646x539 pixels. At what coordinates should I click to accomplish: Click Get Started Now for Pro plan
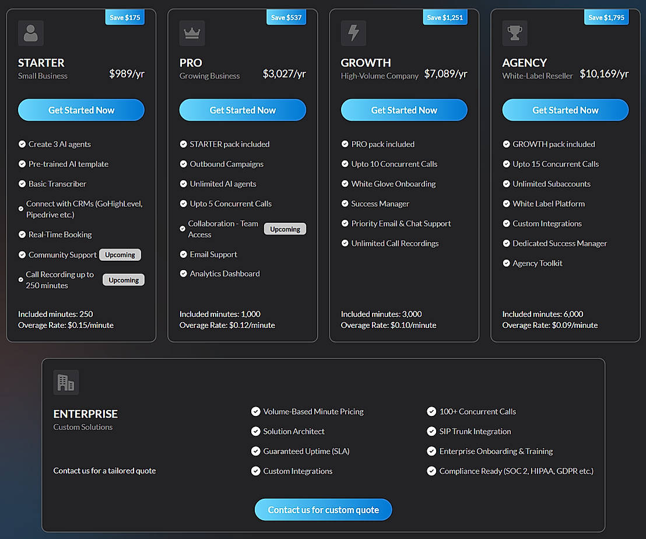click(x=243, y=110)
